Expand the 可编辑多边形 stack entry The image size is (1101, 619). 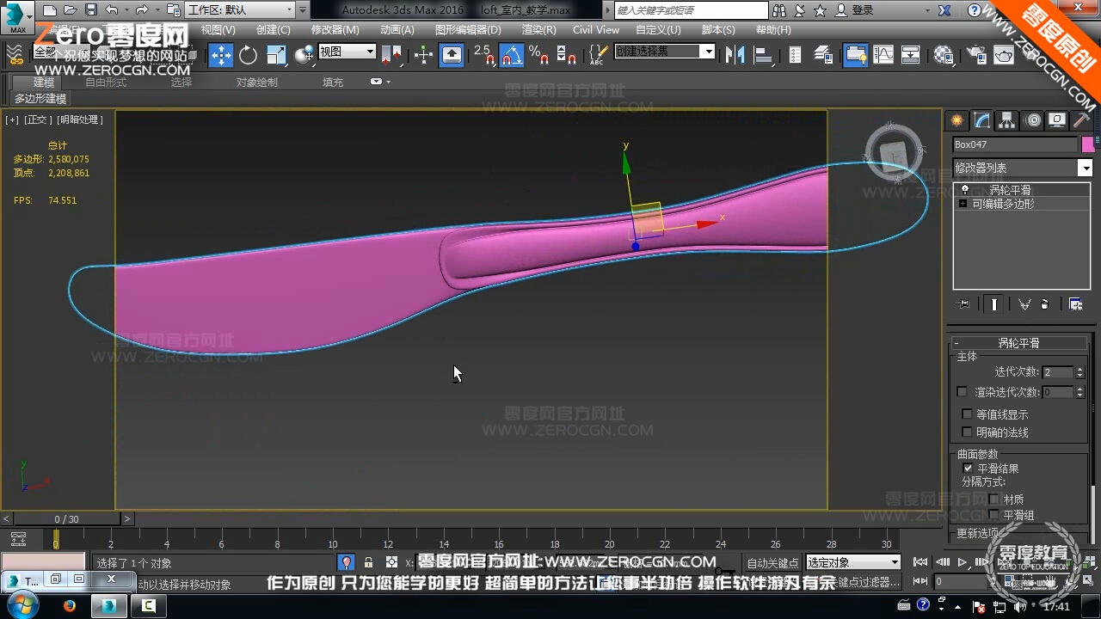pyautogui.click(x=963, y=204)
